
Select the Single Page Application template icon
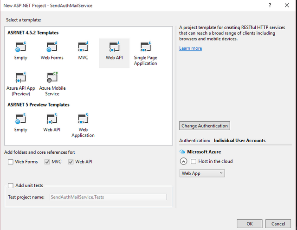pyautogui.click(x=145, y=47)
